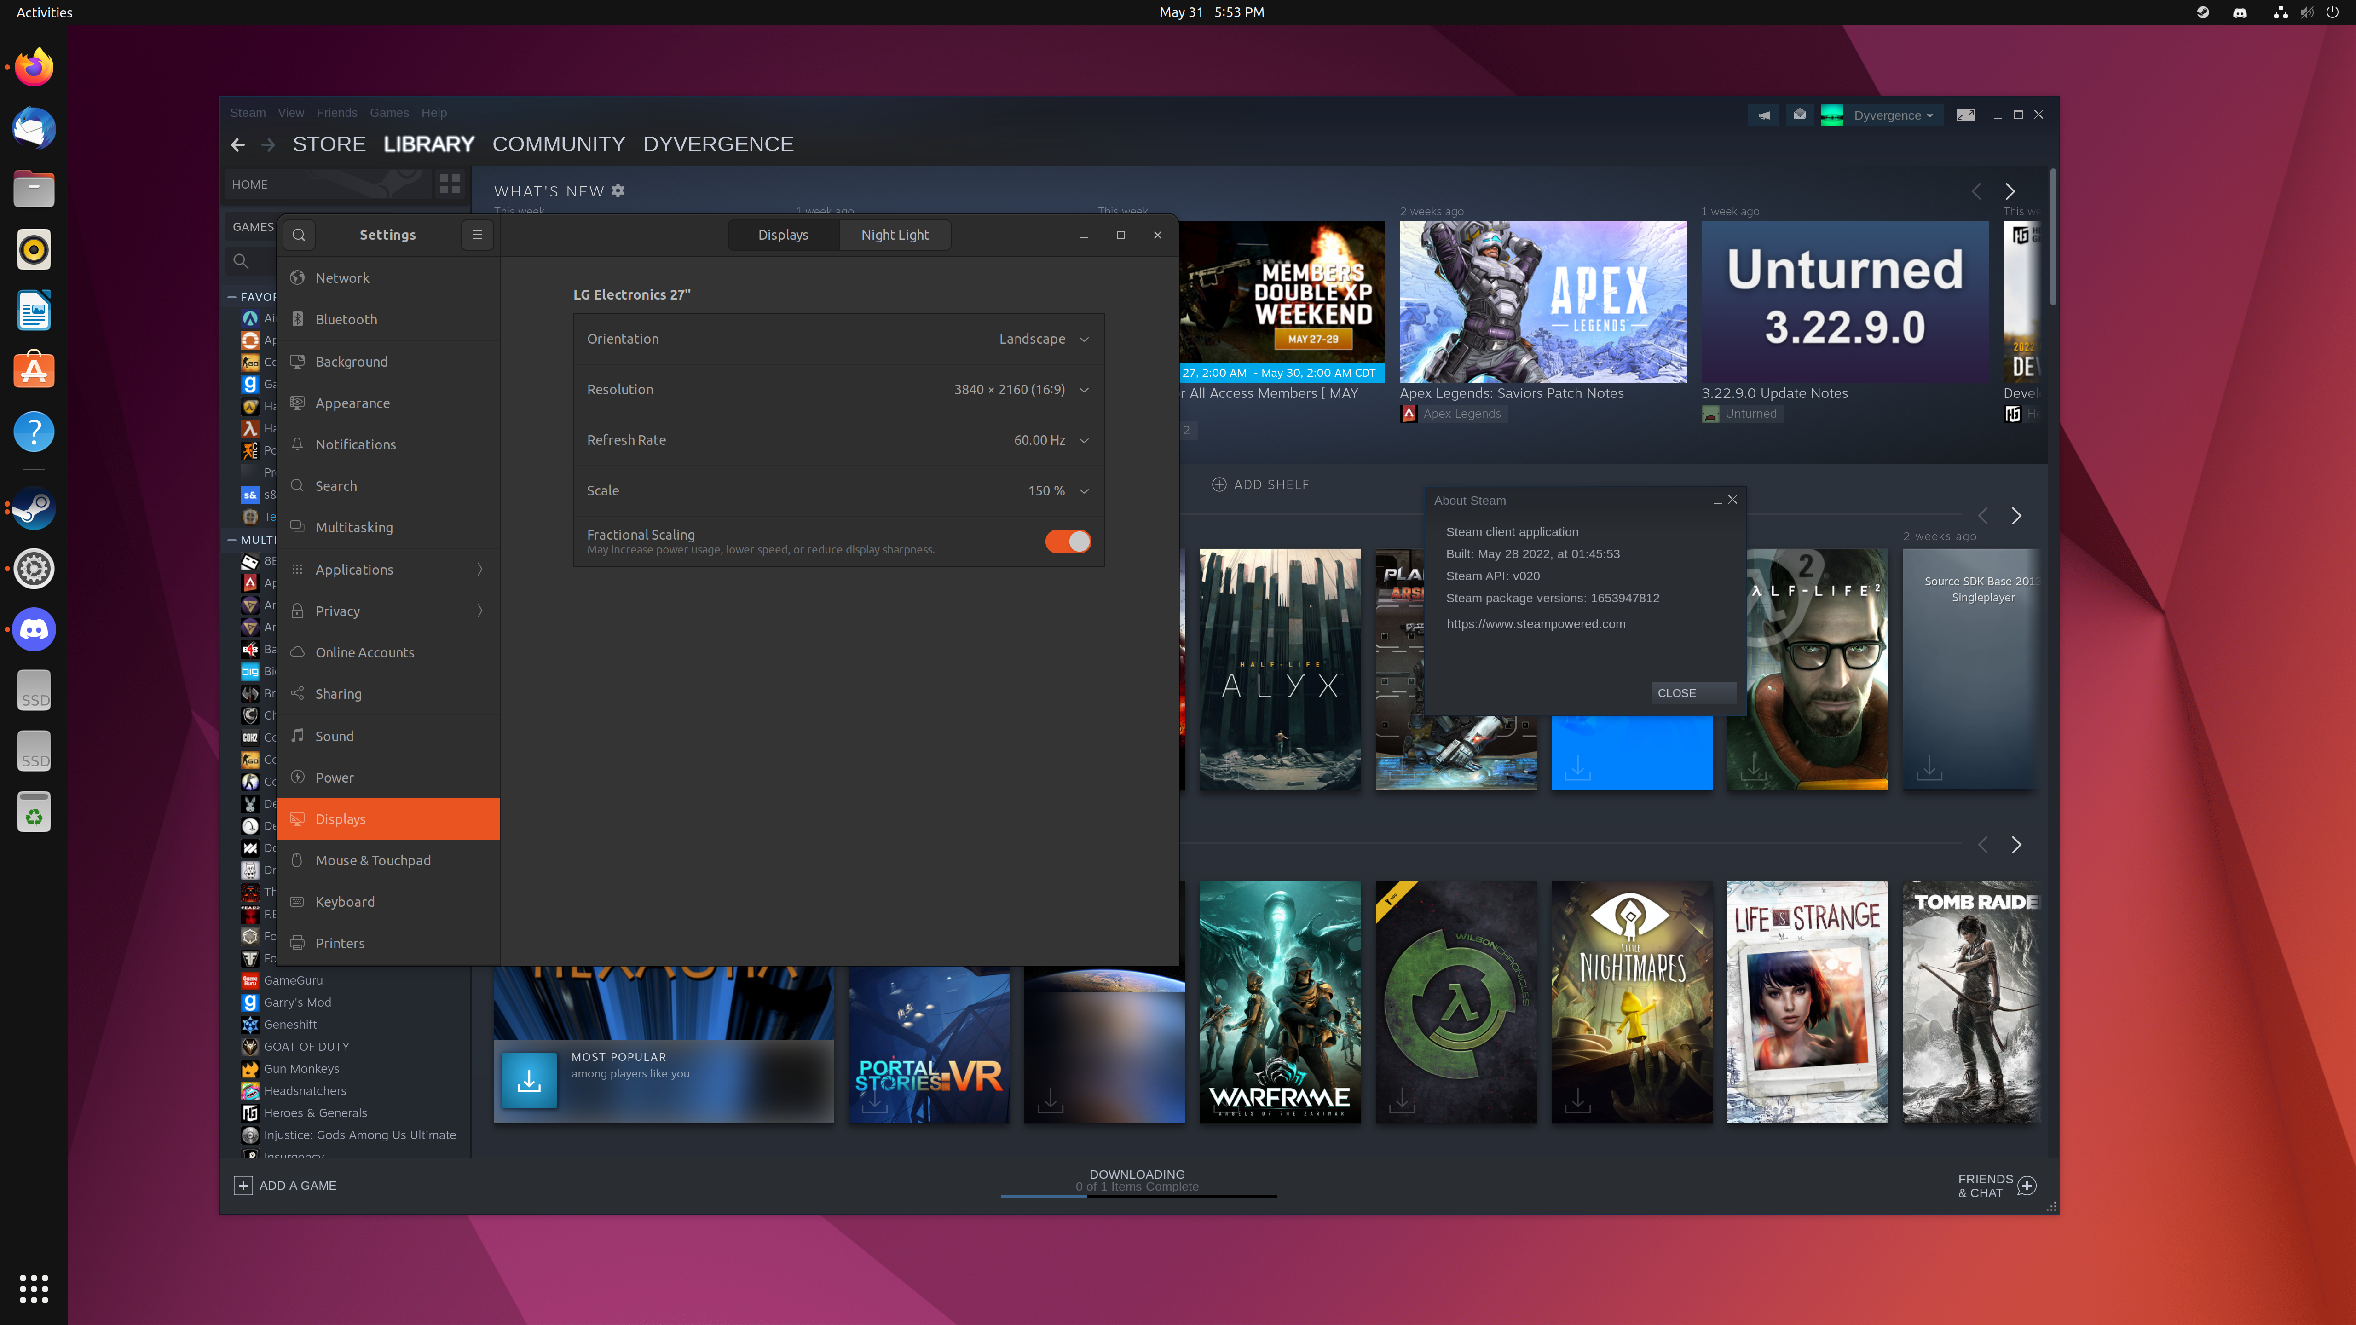Launch Thunderbird mail from the dock
This screenshot has width=2356, height=1325.
tap(34, 128)
